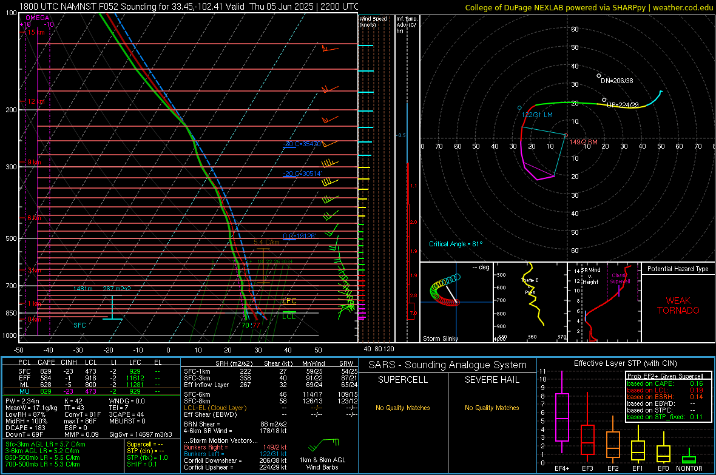Click the based on ESRH probability line
Image resolution: width=716 pixels, height=475 pixels.
665,397
